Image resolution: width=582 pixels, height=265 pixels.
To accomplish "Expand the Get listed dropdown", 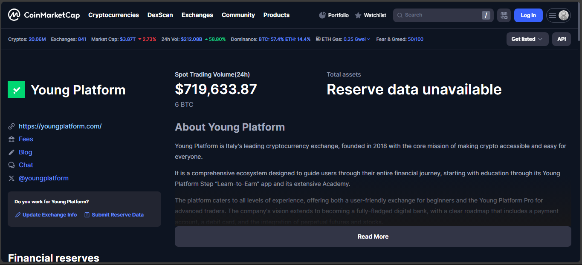I will click(527, 39).
